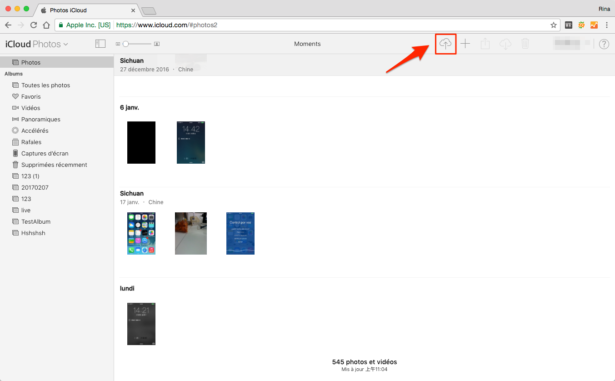Click the green and orange extension icon
This screenshot has width=615, height=381.
pos(581,25)
